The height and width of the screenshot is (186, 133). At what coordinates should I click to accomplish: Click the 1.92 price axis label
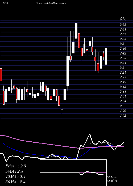(x=123, y=115)
